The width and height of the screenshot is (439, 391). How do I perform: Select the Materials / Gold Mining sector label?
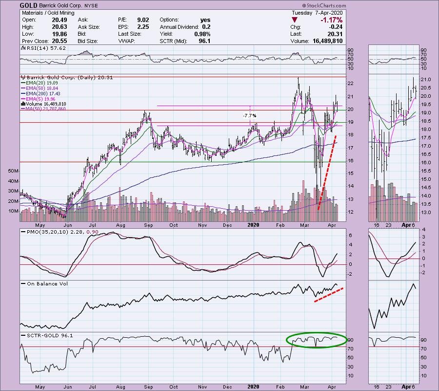pyautogui.click(x=48, y=13)
